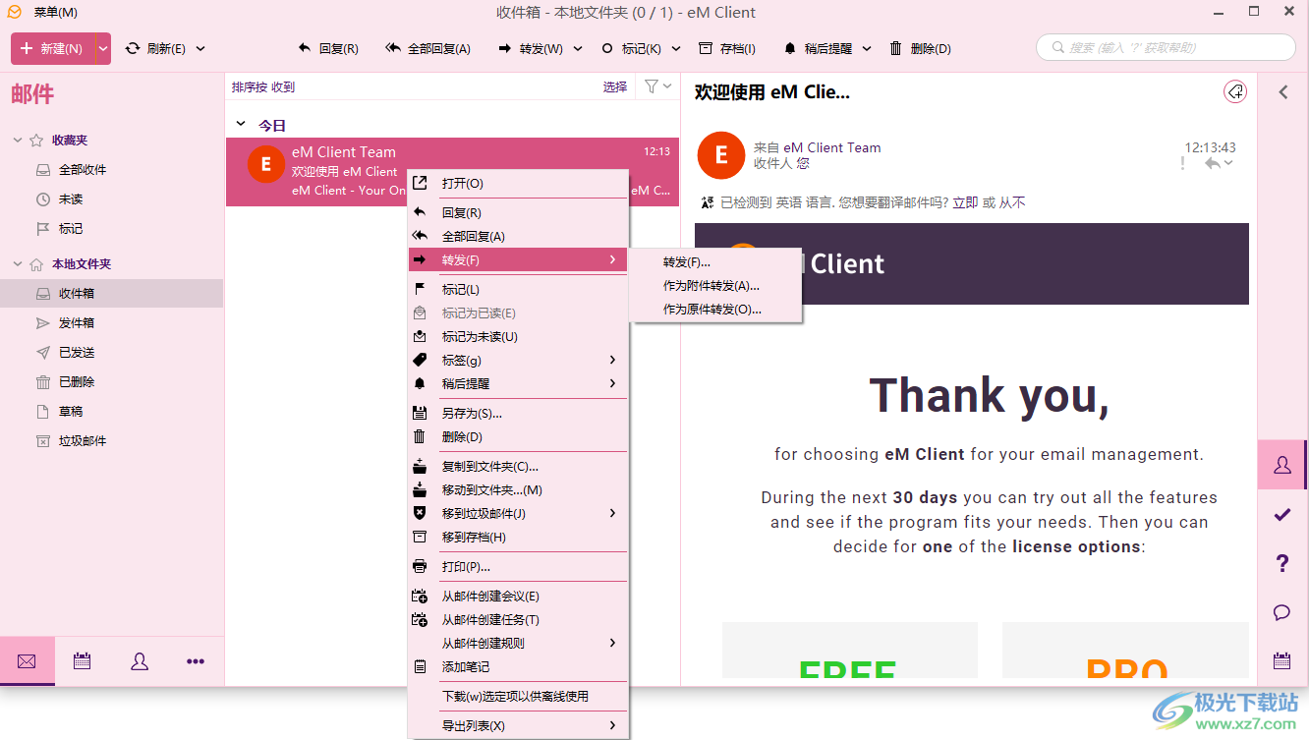
Task: Choose 打开(O) from the context menu
Action: coord(518,184)
